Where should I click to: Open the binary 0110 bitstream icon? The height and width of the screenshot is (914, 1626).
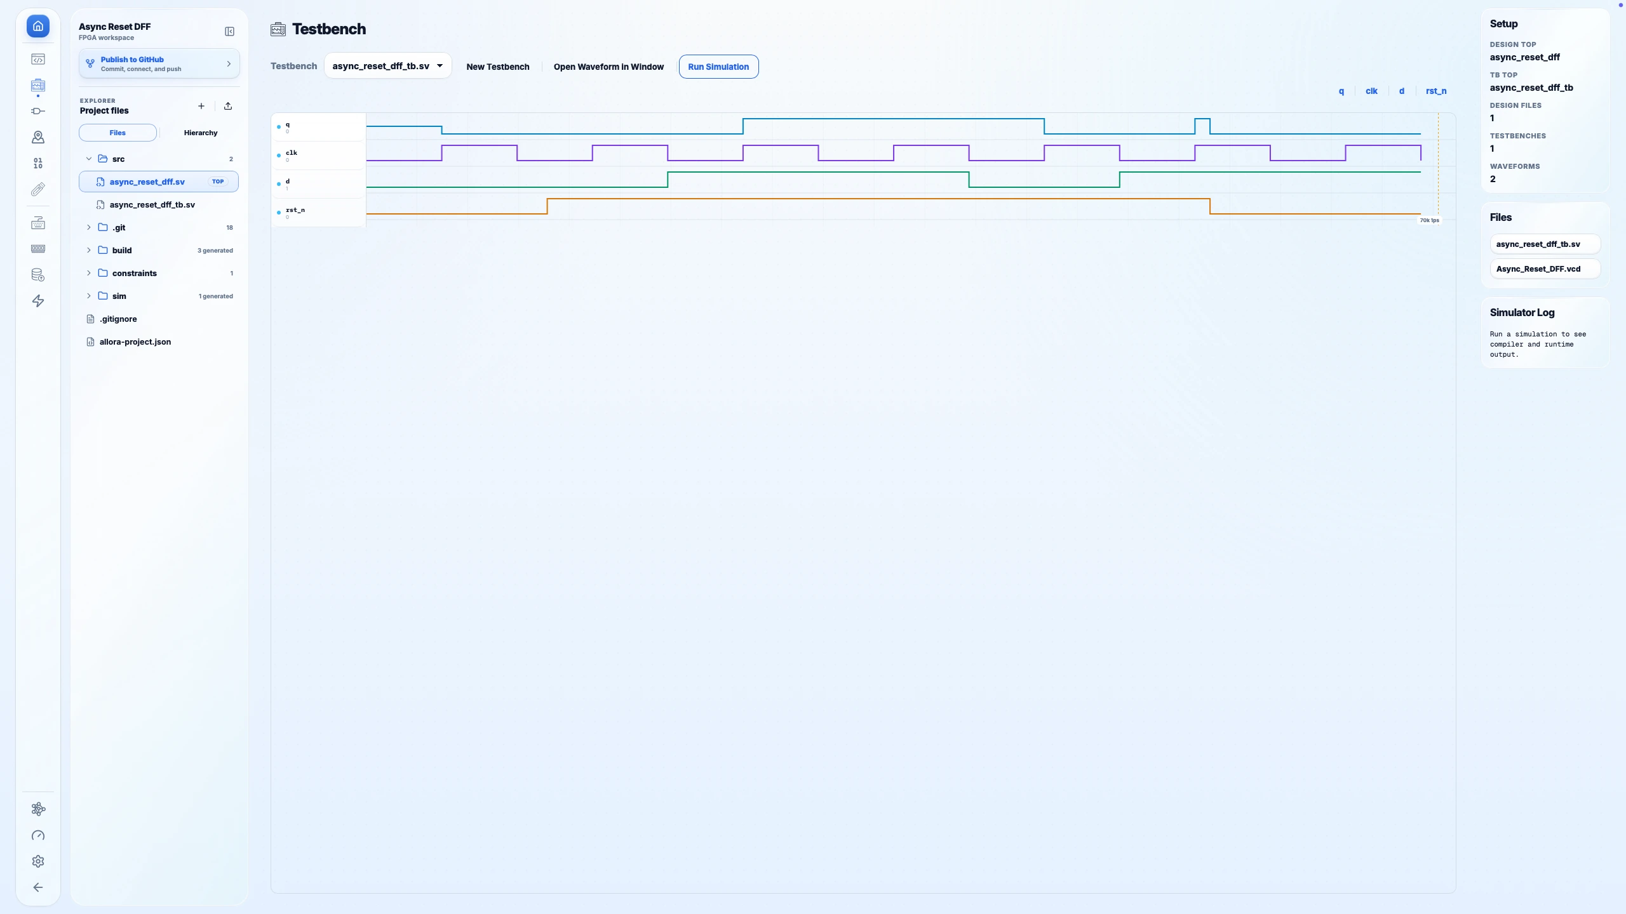(x=38, y=164)
